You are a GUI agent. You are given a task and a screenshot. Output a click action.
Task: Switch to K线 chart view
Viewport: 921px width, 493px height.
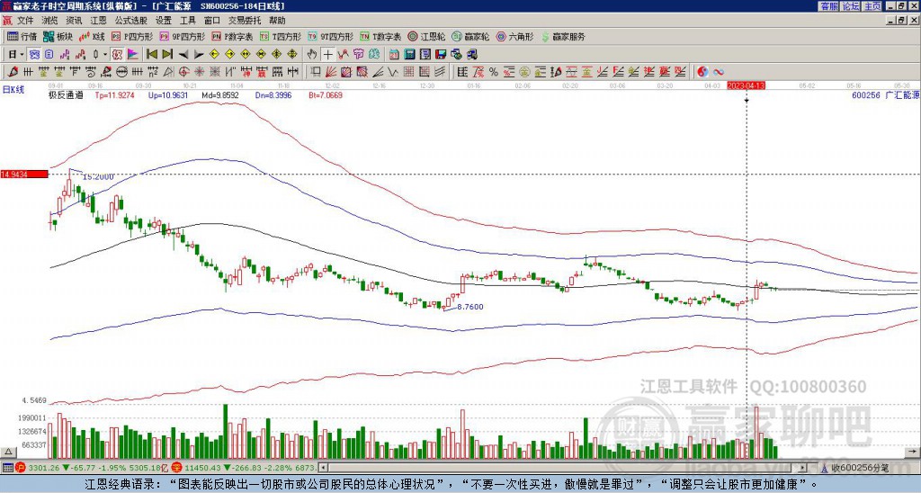[93, 36]
